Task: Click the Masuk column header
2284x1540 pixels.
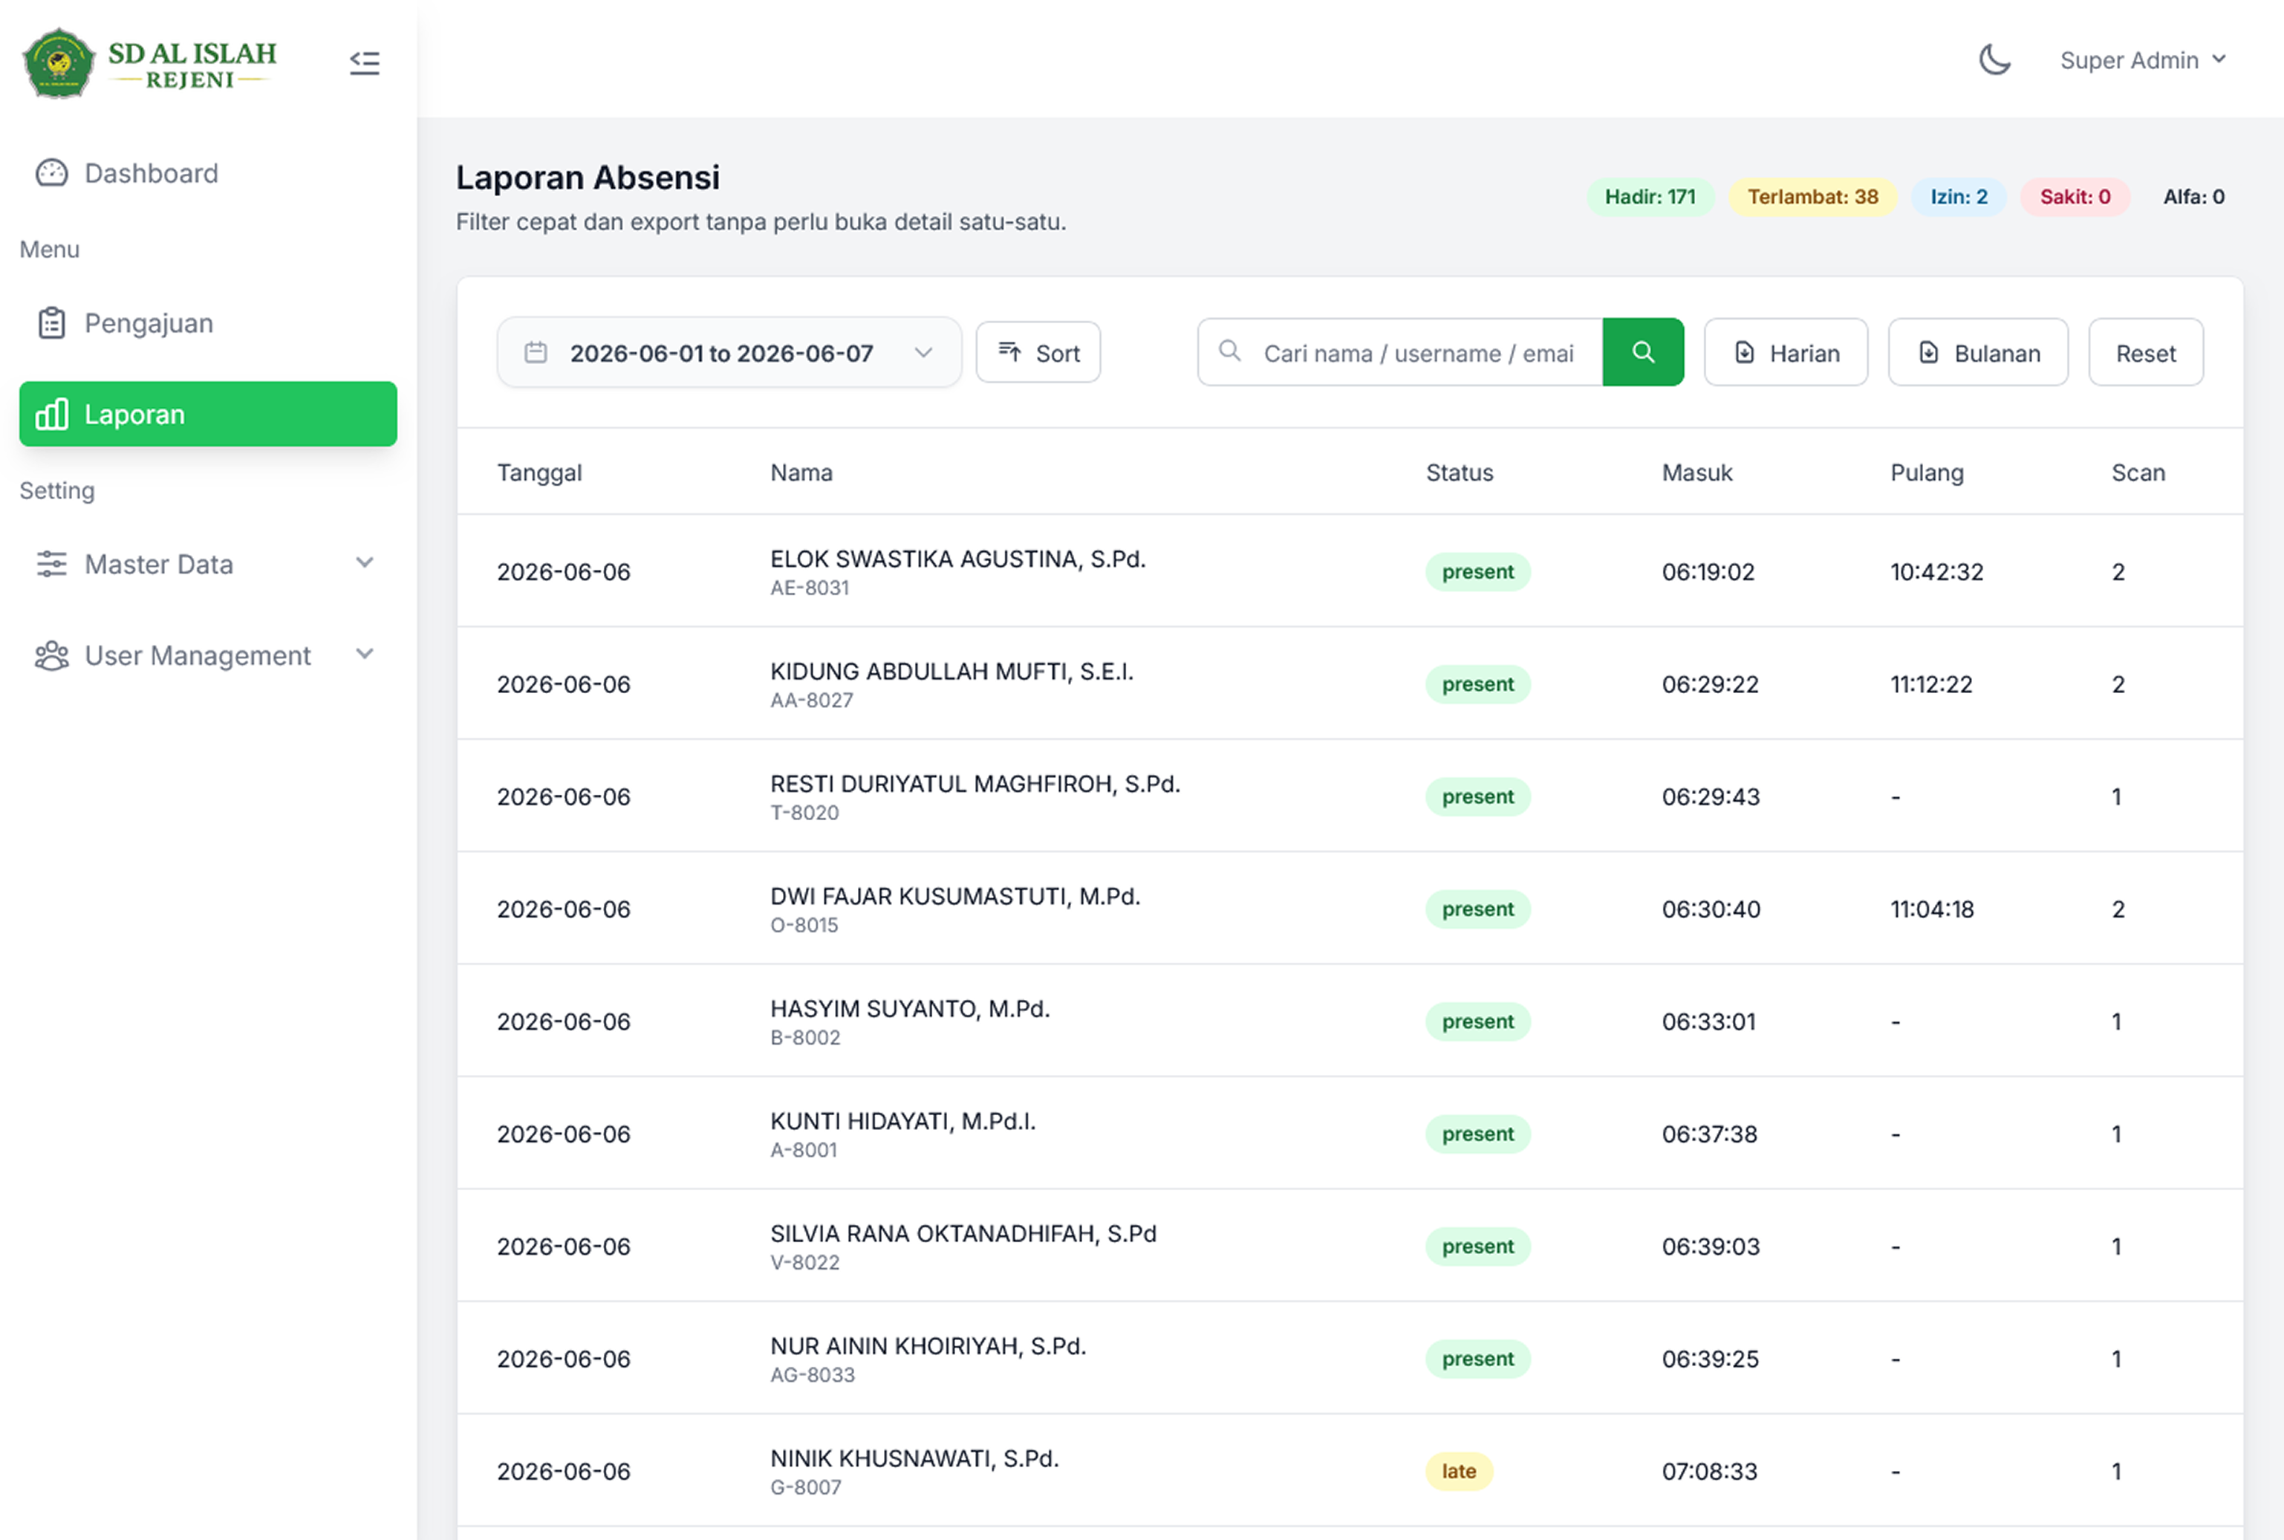Action: point(1696,472)
